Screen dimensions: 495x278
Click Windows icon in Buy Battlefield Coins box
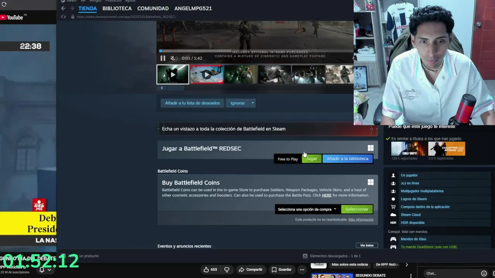coord(370,182)
